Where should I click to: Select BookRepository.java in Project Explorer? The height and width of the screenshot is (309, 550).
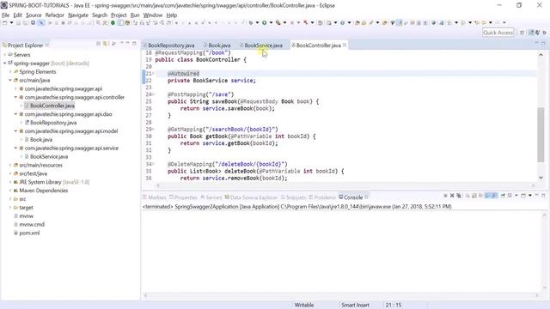pos(53,123)
